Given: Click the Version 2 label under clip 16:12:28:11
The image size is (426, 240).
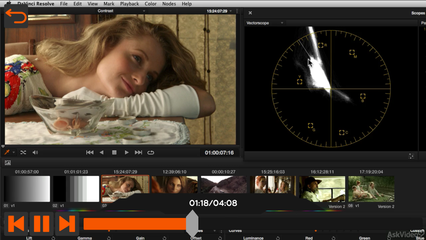Looking at the screenshot, I should point(337,207).
